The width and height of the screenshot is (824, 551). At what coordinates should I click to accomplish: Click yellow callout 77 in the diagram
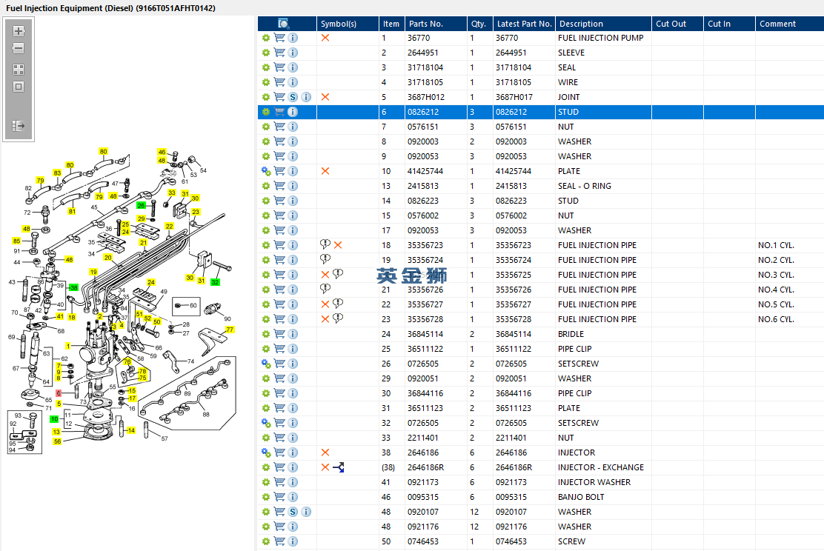tap(230, 330)
